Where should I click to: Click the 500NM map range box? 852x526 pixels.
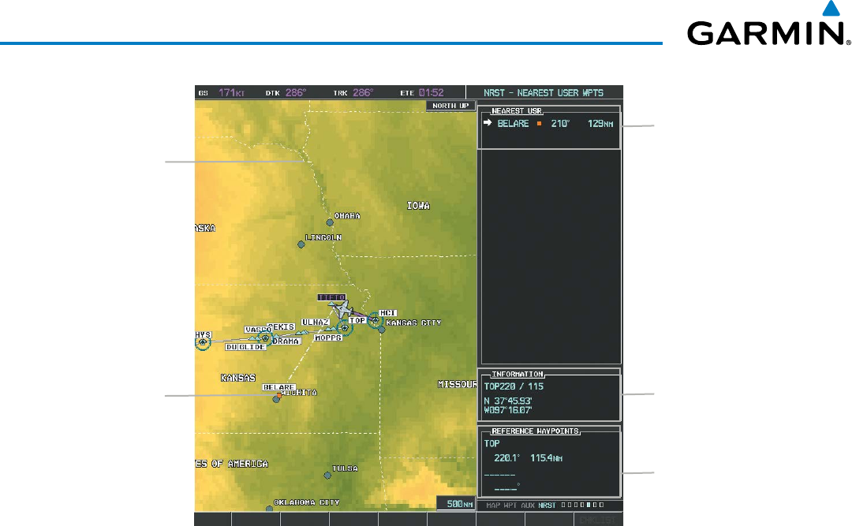pos(456,502)
